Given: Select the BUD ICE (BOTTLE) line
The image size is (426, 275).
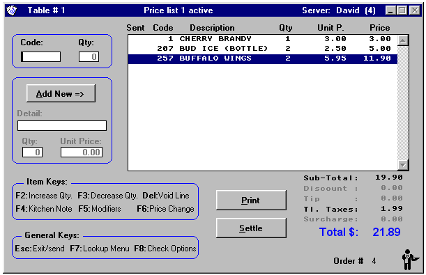Looking at the screenshot, I should [x=262, y=49].
